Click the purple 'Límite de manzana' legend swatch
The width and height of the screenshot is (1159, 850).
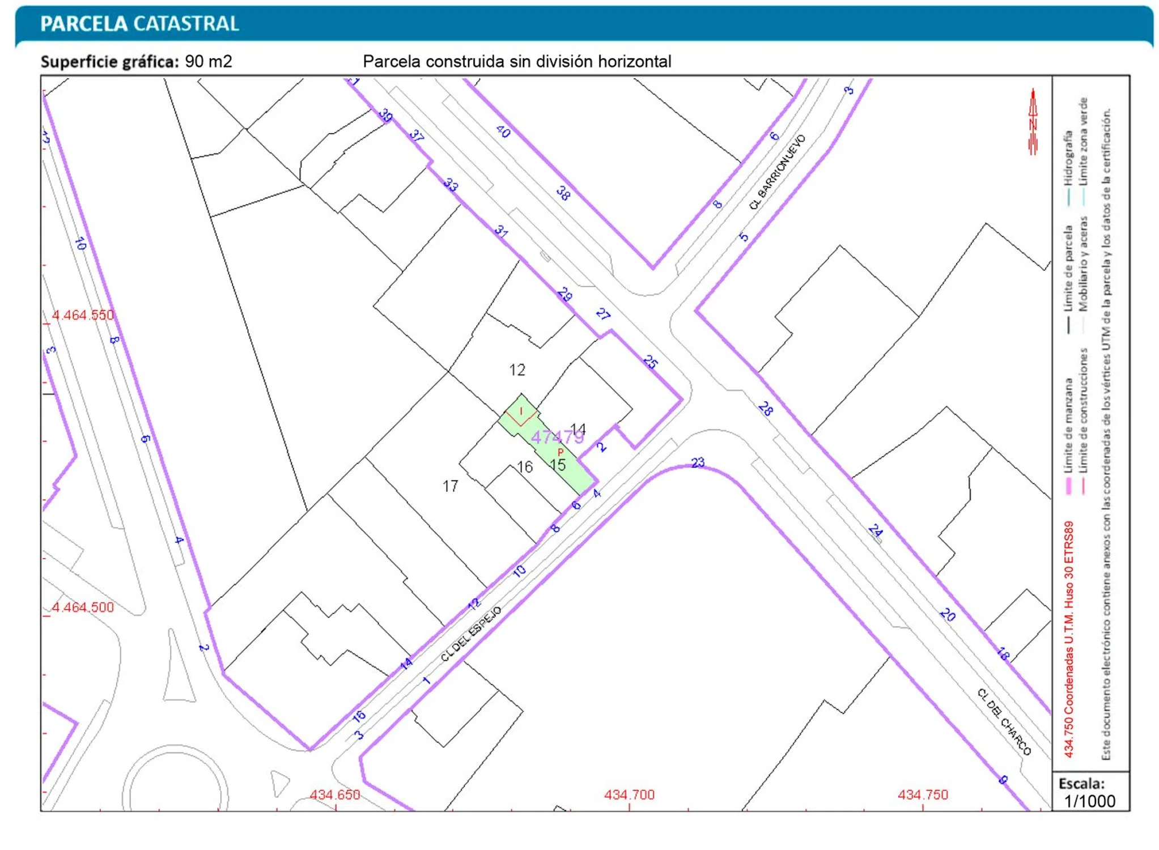pyautogui.click(x=1069, y=486)
